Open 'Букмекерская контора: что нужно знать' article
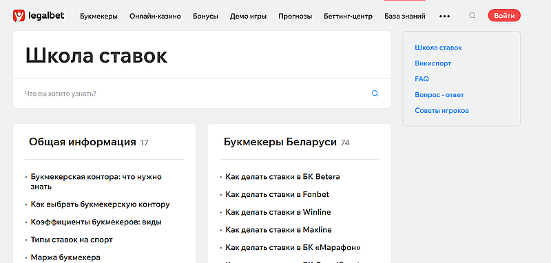The image size is (551, 263). tap(96, 182)
